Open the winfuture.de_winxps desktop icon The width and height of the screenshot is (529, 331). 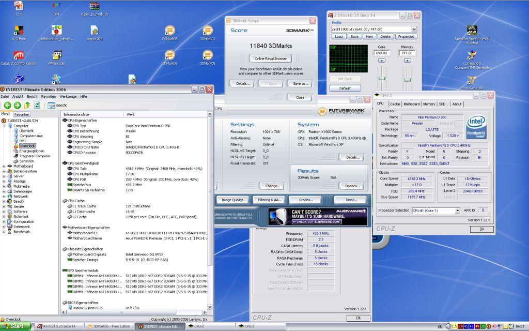tap(56, 33)
